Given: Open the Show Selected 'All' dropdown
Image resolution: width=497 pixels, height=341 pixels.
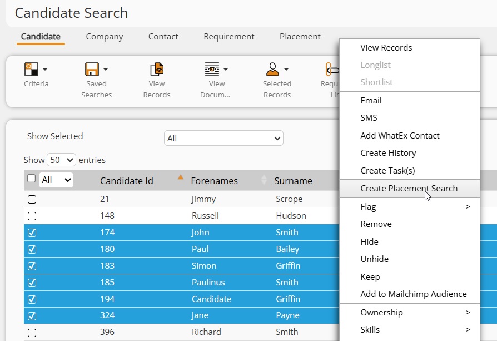Looking at the screenshot, I should [x=223, y=138].
